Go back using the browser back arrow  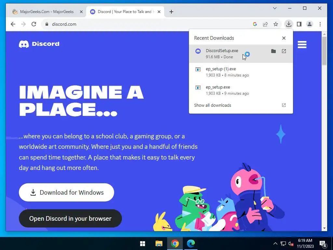13,24
